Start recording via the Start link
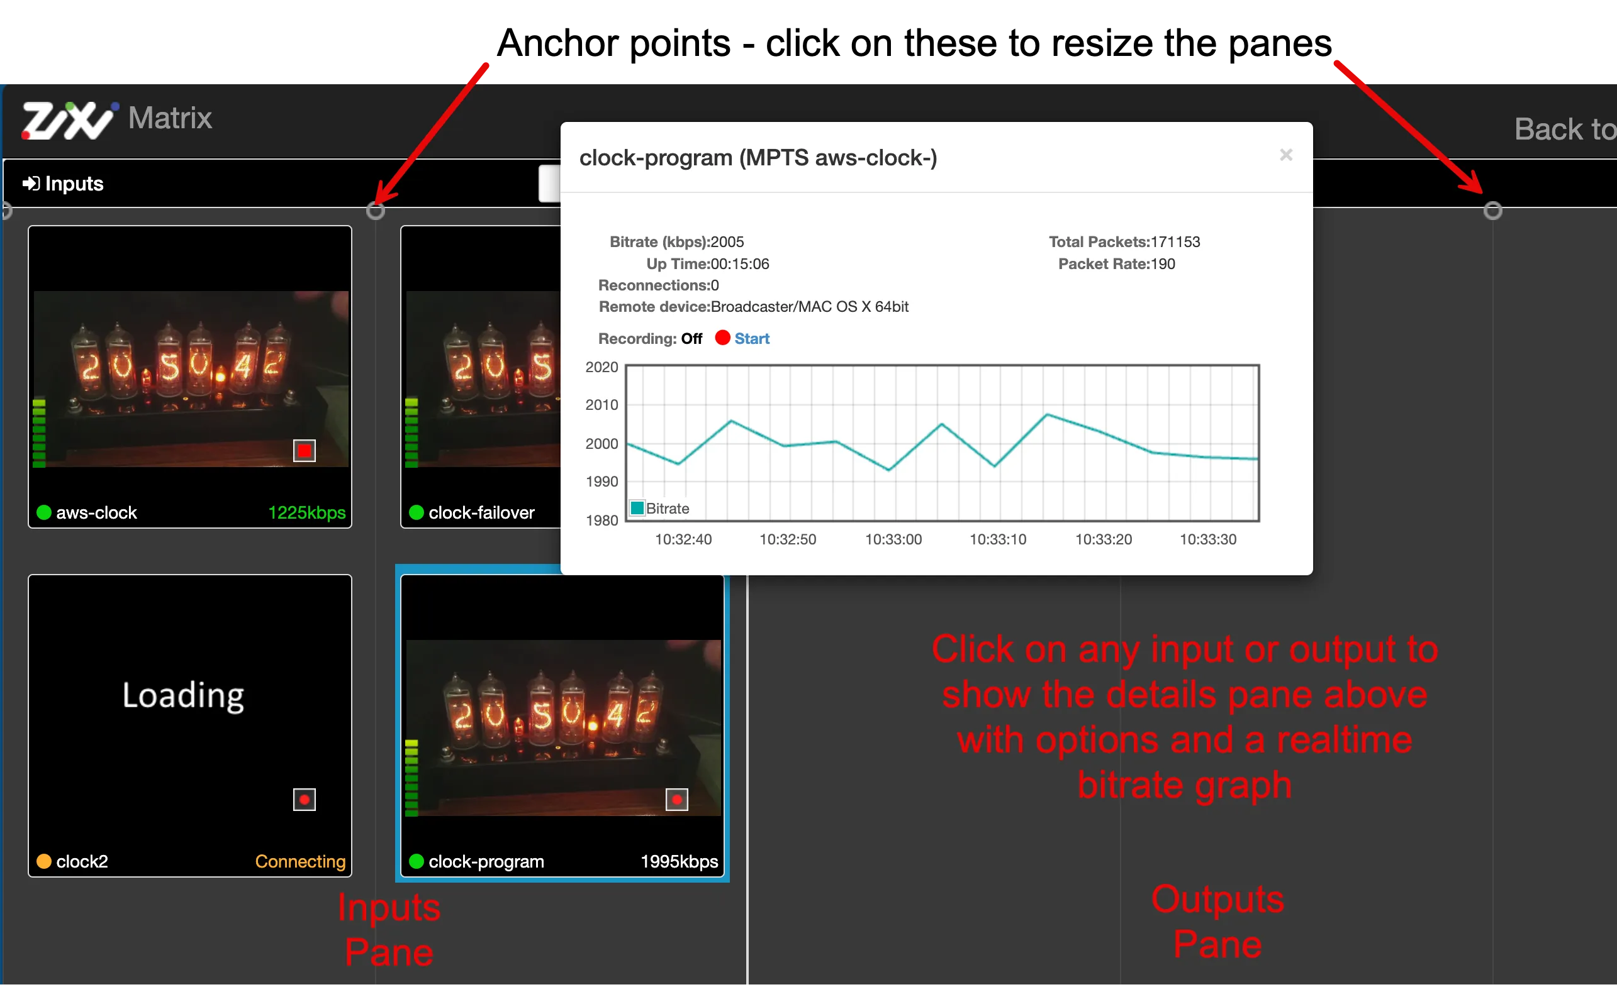The height and width of the screenshot is (987, 1617). [752, 339]
